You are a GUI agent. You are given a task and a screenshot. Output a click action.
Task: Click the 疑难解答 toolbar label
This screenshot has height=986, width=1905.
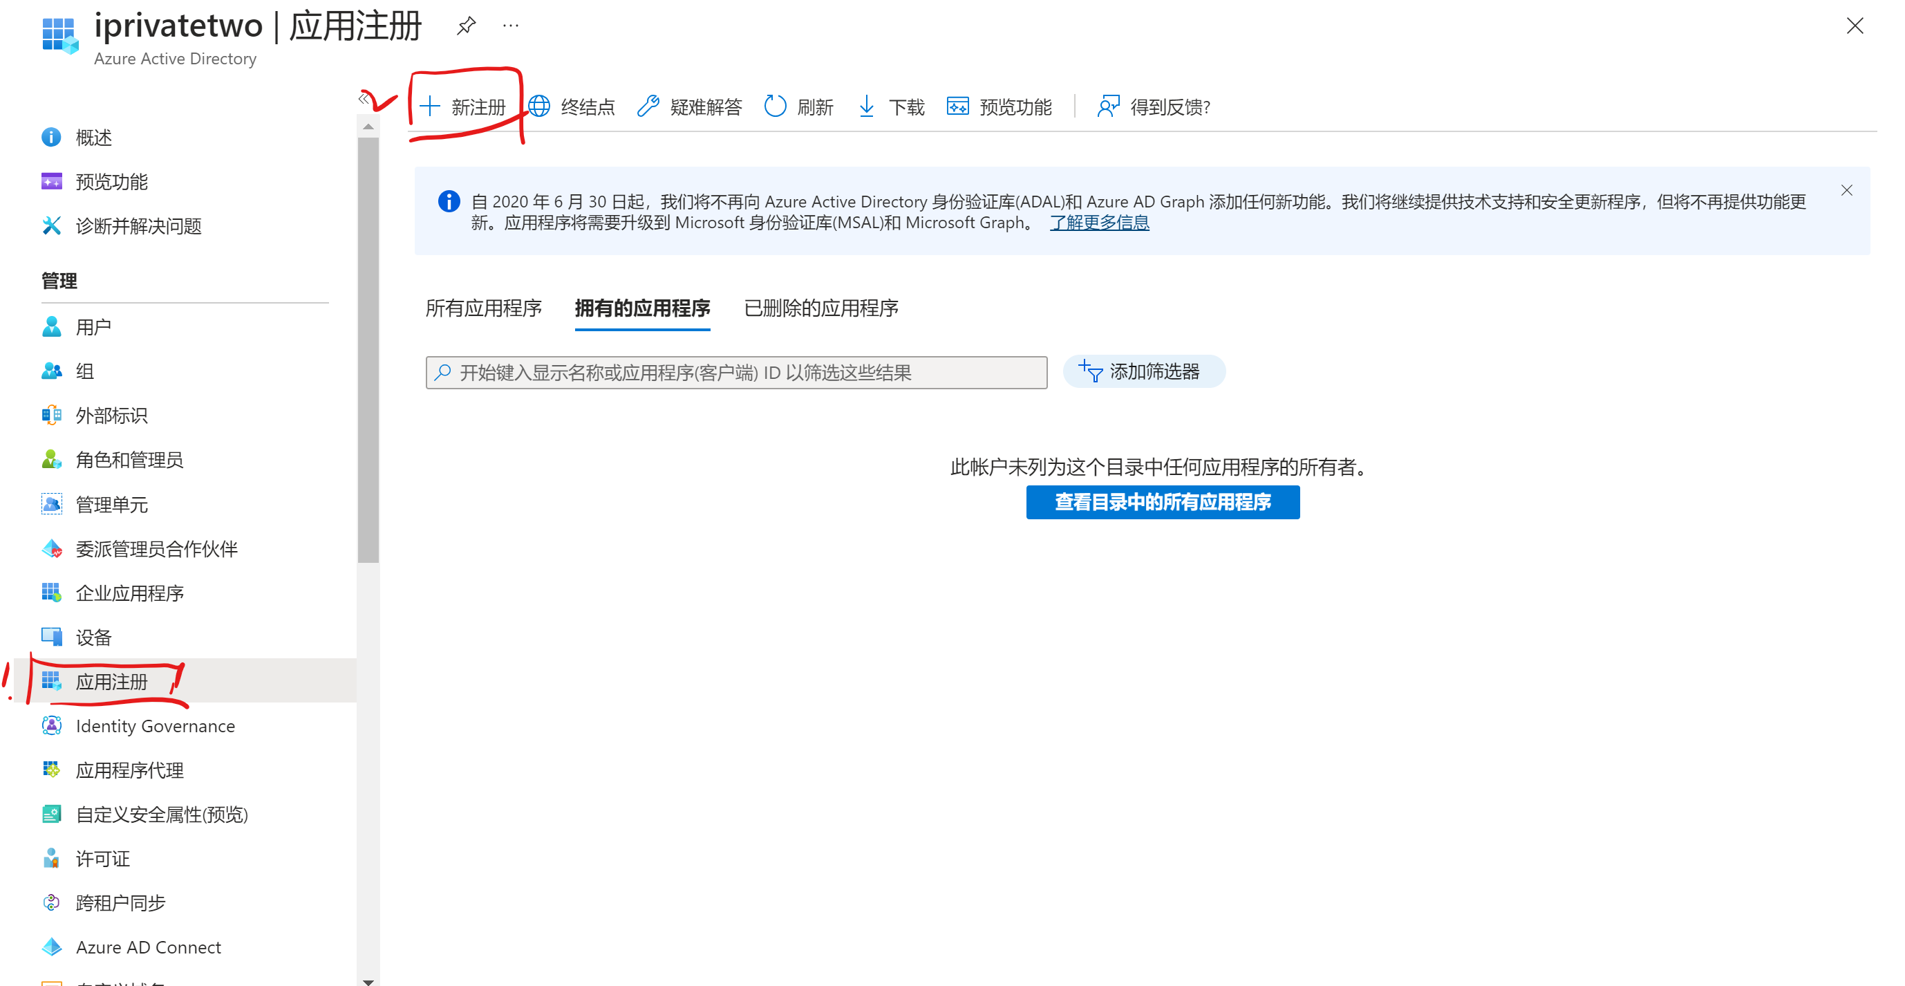pyautogui.click(x=706, y=107)
